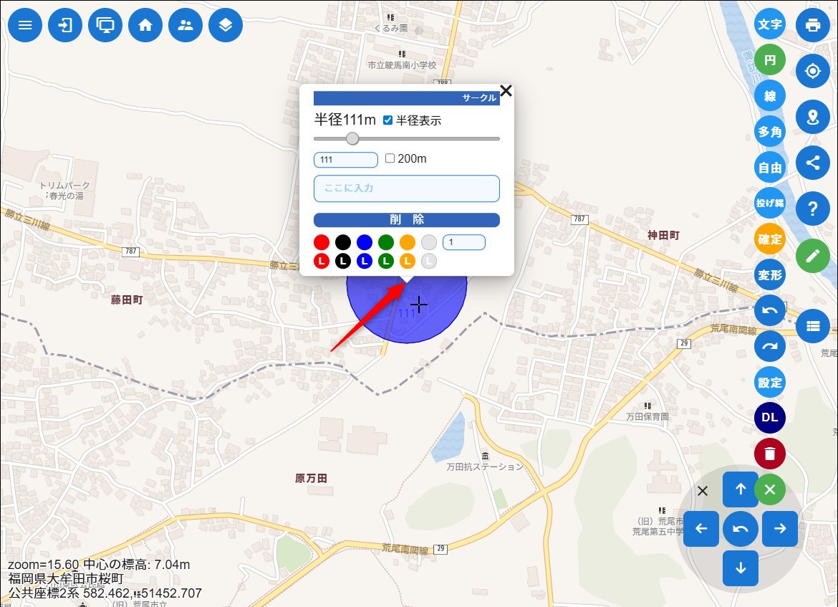Screen dimensions: 838x607
Task: Select the 多角 polygon tool
Action: point(770,132)
